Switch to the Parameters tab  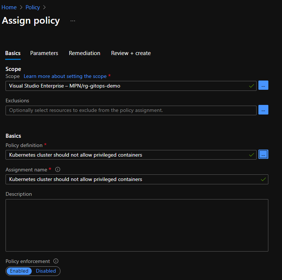44,53
